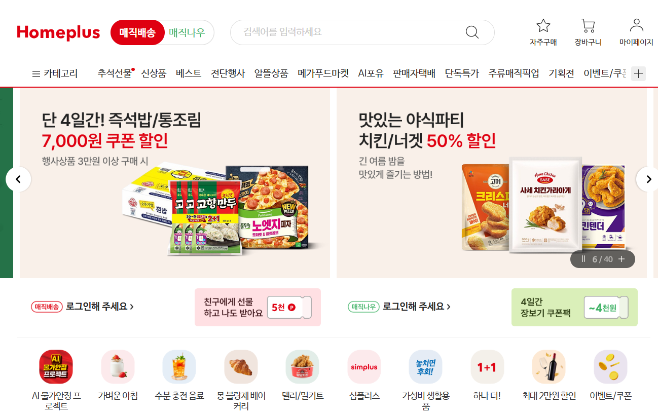The width and height of the screenshot is (658, 417).
Task: Select the 매직배송 delivery toggle
Action: [x=137, y=33]
